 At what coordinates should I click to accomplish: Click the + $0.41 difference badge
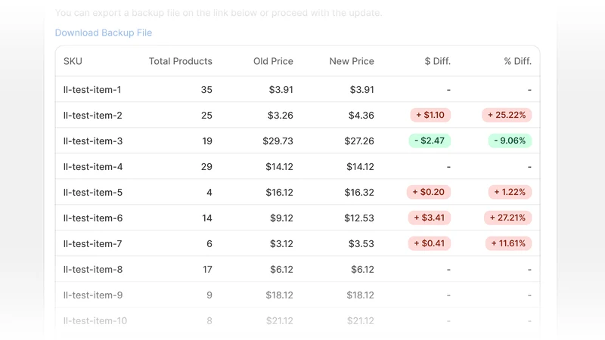[x=430, y=243]
